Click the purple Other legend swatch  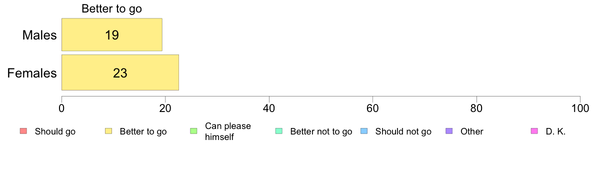click(x=449, y=131)
